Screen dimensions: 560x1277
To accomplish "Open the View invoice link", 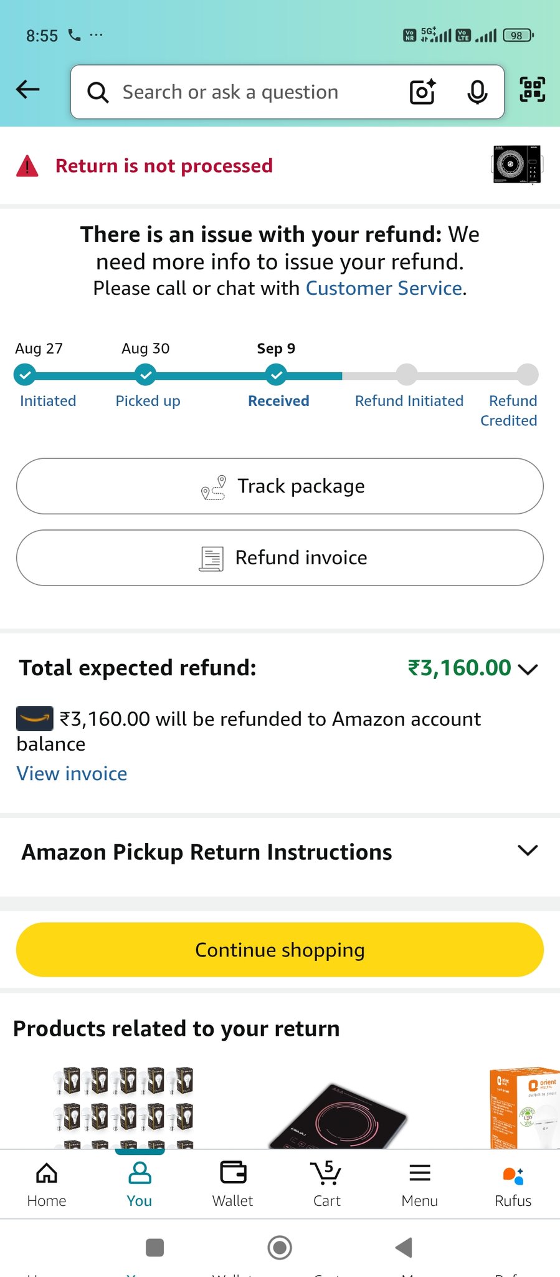I will click(x=72, y=774).
